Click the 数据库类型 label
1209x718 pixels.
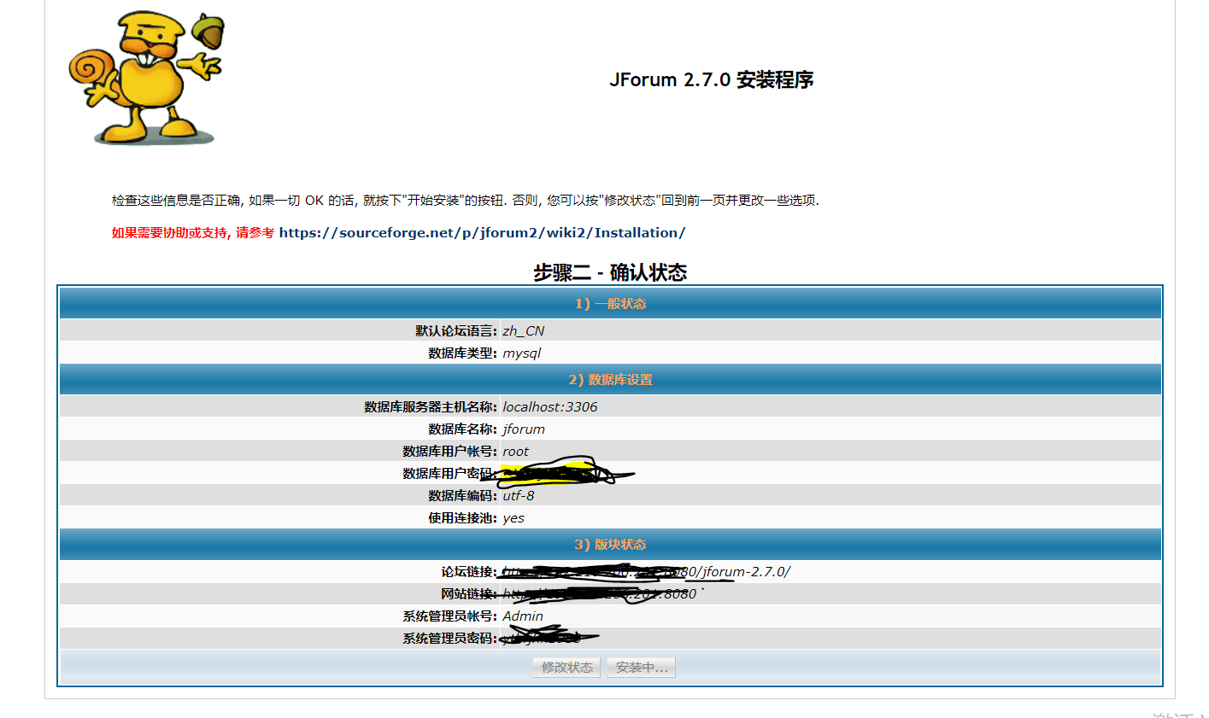tap(463, 353)
